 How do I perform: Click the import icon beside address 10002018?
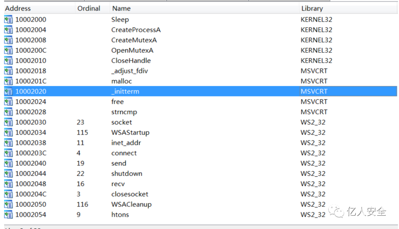pyautogui.click(x=8, y=71)
